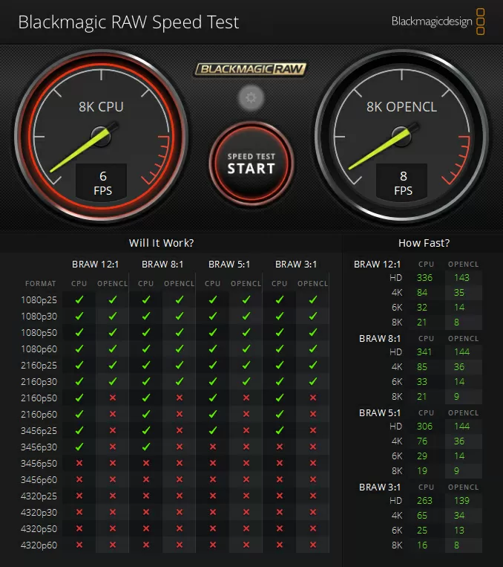Screen dimensions: 503x567
Task: Open settings with the gear icon
Action: tap(251, 97)
